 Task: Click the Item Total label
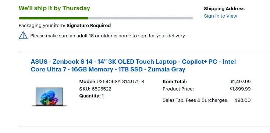pos(175,81)
